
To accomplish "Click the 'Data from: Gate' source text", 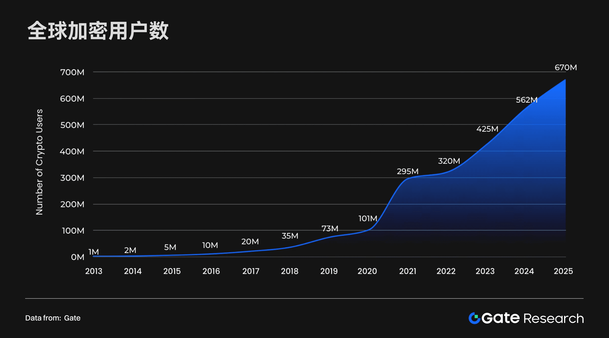I will (53, 318).
